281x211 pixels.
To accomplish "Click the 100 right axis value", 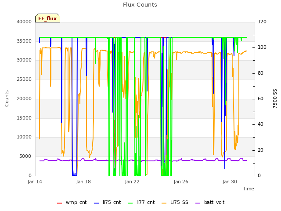I will pyautogui.click(x=262, y=47).
